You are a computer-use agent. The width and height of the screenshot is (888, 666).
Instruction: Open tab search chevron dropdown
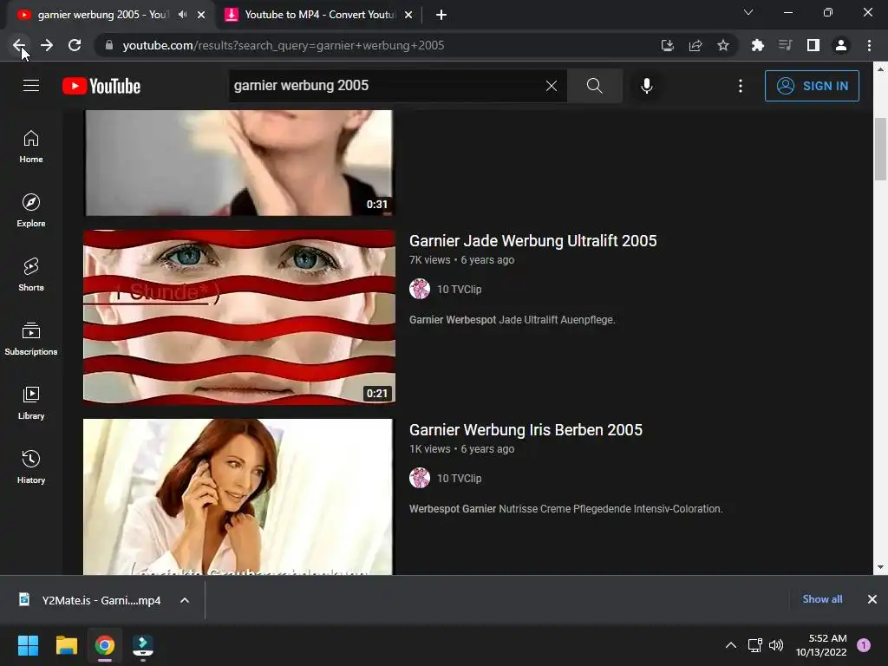pos(748,12)
